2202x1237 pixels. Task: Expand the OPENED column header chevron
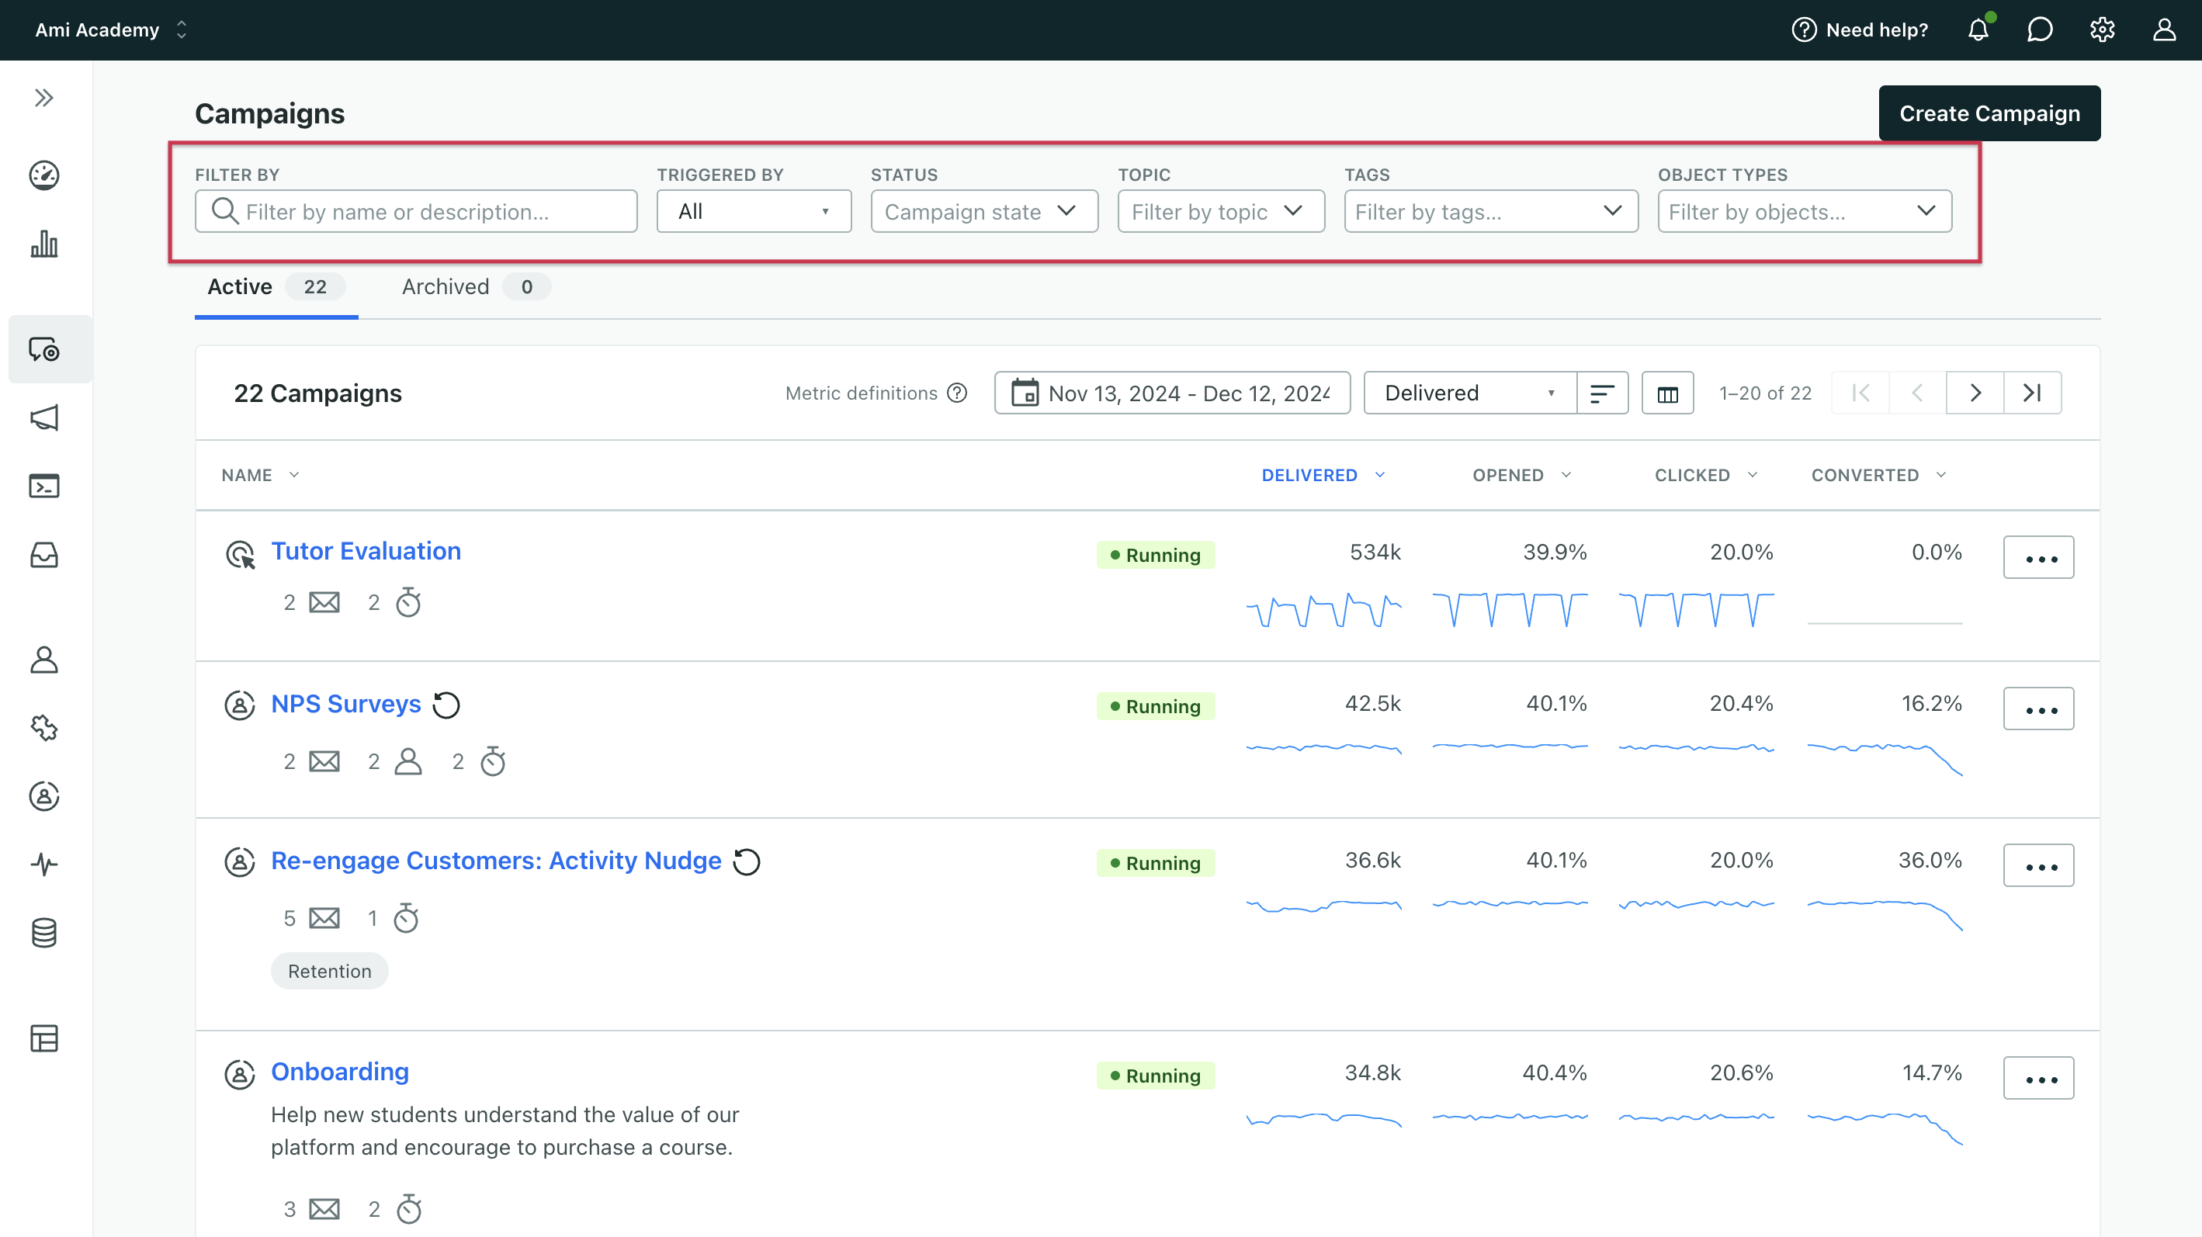pos(1566,474)
